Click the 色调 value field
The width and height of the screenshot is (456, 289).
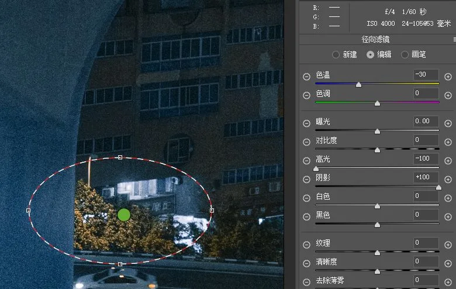(x=426, y=93)
